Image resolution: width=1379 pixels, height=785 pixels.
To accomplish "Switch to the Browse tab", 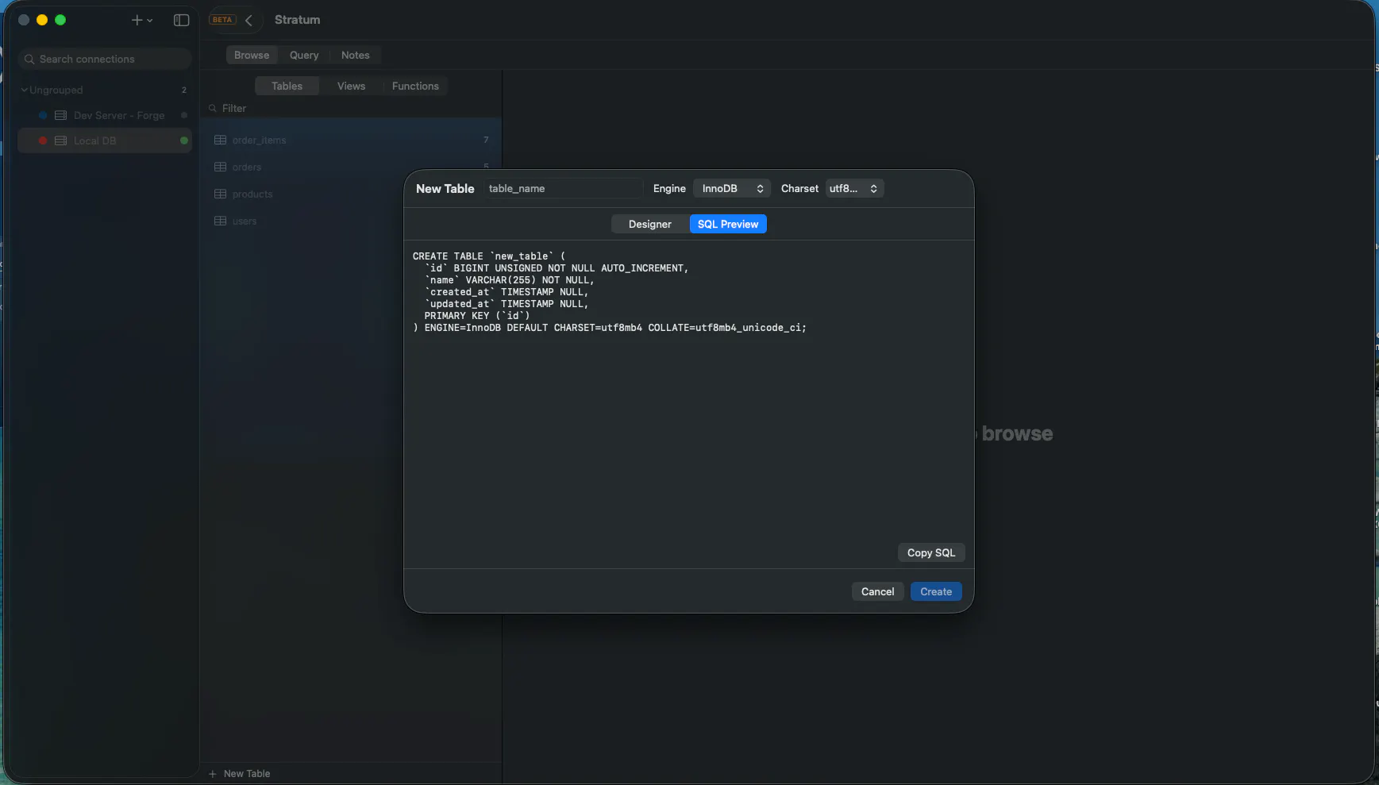I will click(252, 56).
